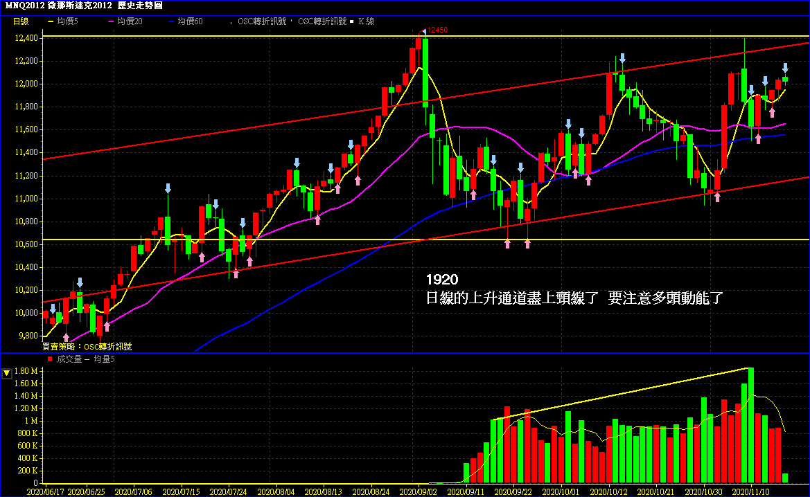Image resolution: width=810 pixels, height=497 pixels.
Task: Click the K線 legend entry
Action: point(367,21)
